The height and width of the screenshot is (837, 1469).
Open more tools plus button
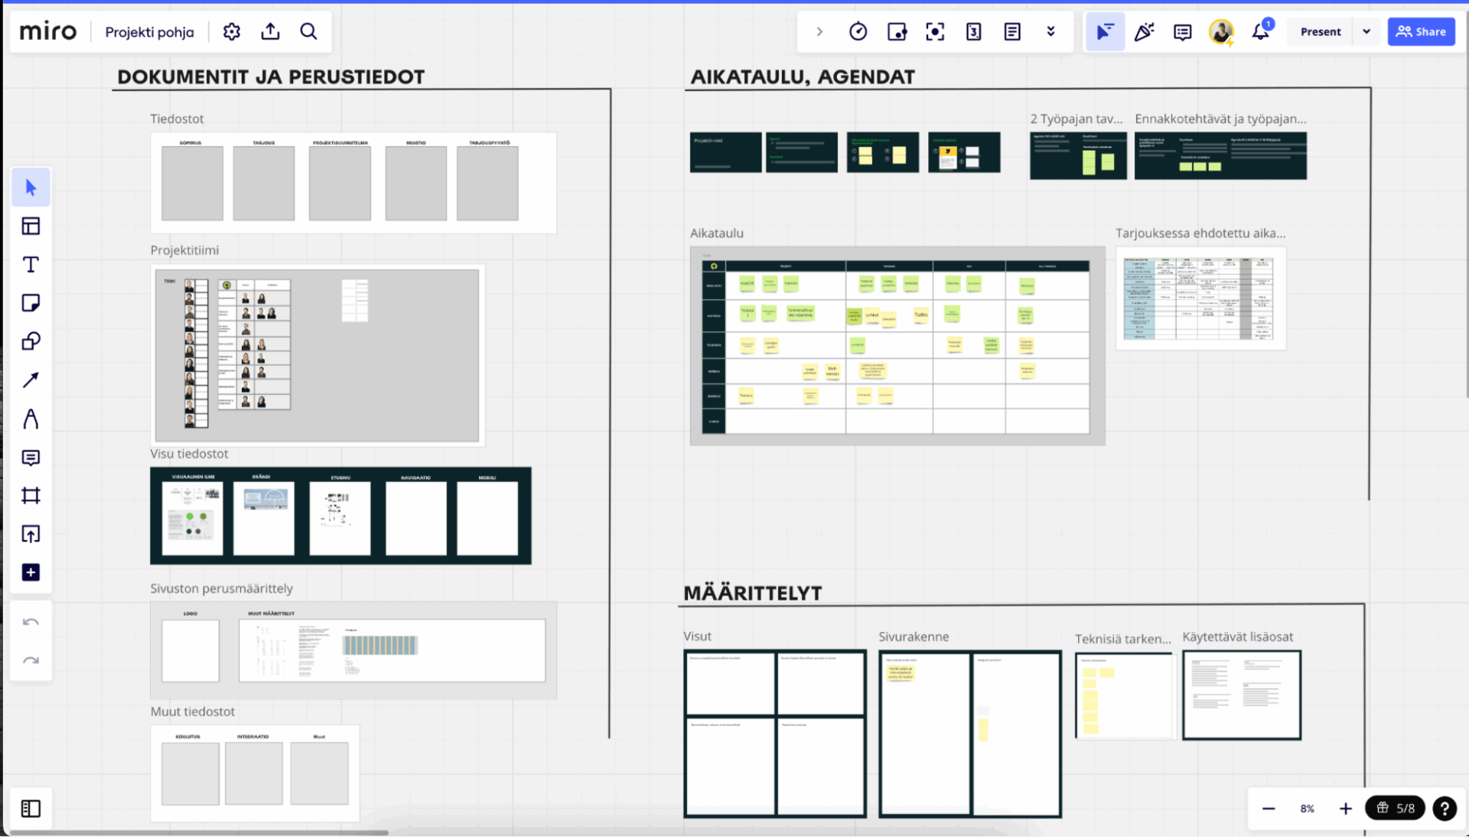[31, 572]
